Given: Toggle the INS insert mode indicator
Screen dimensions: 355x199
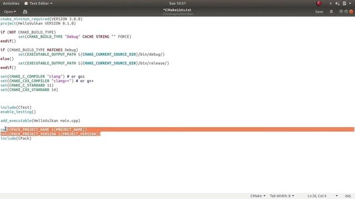Looking at the screenshot, I should coord(348,196).
